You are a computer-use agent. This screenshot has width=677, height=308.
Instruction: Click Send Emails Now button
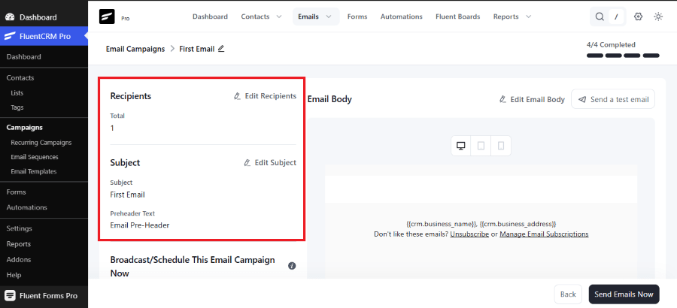[x=624, y=294]
